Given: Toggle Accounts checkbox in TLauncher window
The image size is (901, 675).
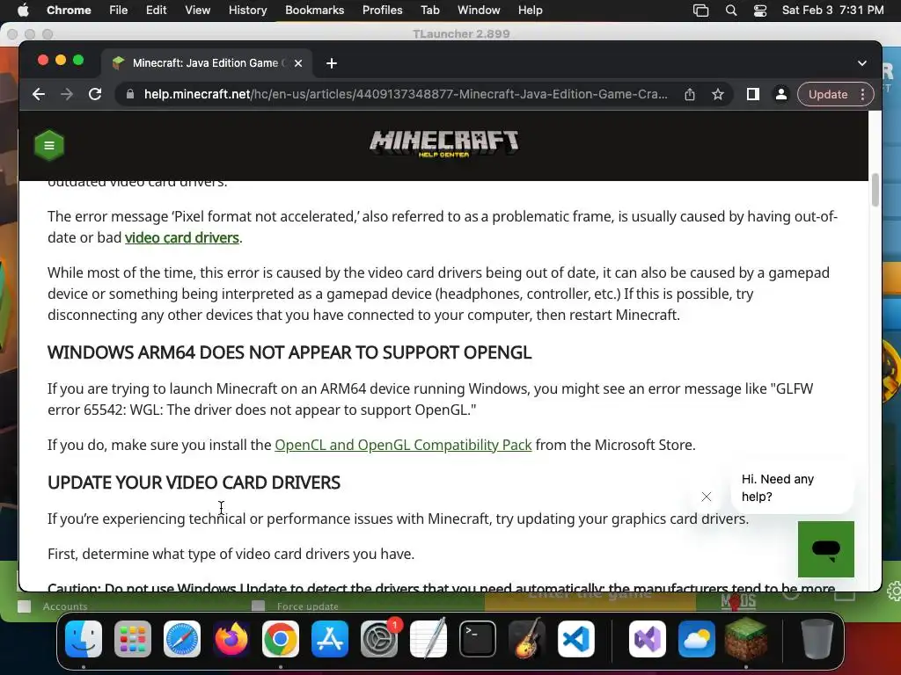Looking at the screenshot, I should 24,606.
